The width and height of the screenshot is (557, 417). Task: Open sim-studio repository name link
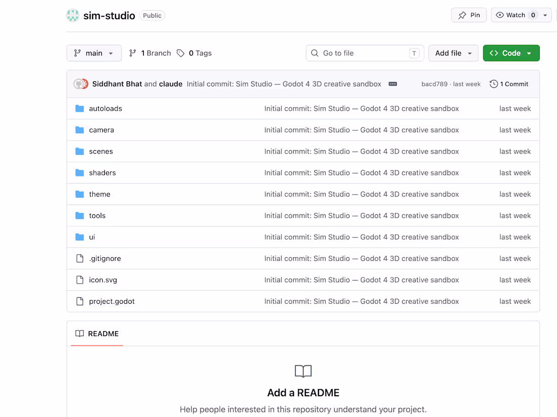[109, 16]
